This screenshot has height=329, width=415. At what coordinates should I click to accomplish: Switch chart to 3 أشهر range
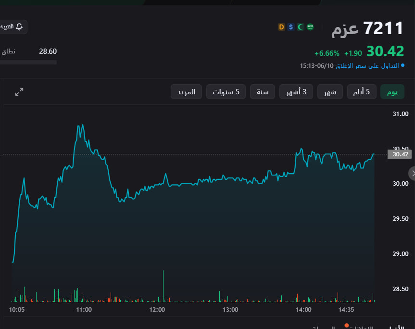296,92
